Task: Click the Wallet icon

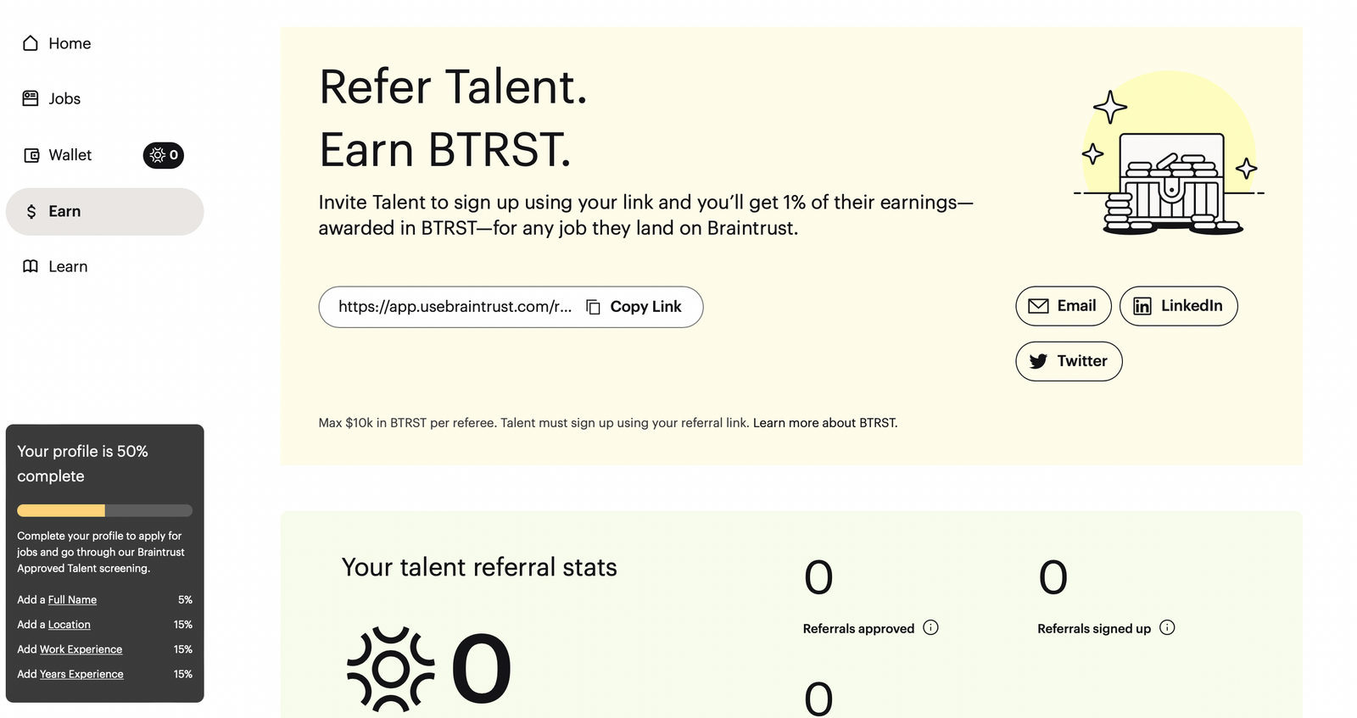Action: [x=31, y=154]
